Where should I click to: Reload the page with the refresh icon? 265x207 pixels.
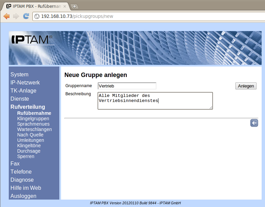click(x=26, y=16)
